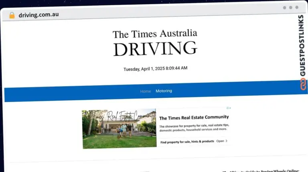
Task: Open the Buying Wheels Online article headline
Action: (265, 170)
